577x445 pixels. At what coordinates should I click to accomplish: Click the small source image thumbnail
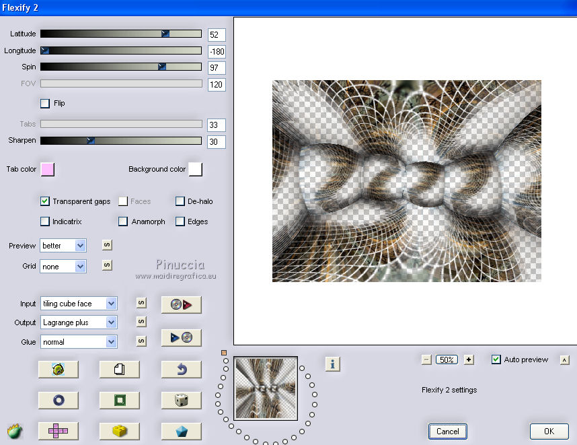pos(266,388)
